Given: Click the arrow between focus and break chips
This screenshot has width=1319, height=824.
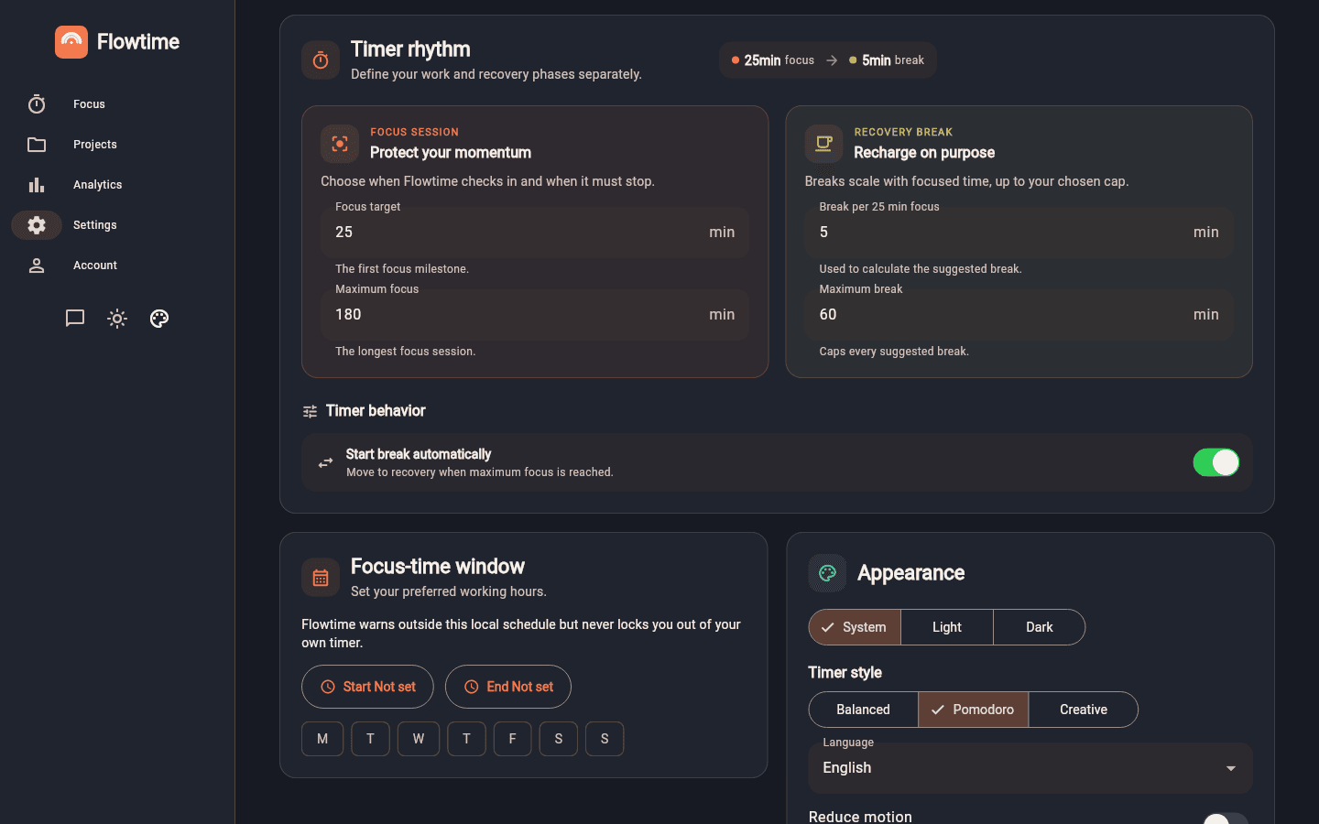Looking at the screenshot, I should click(x=832, y=60).
